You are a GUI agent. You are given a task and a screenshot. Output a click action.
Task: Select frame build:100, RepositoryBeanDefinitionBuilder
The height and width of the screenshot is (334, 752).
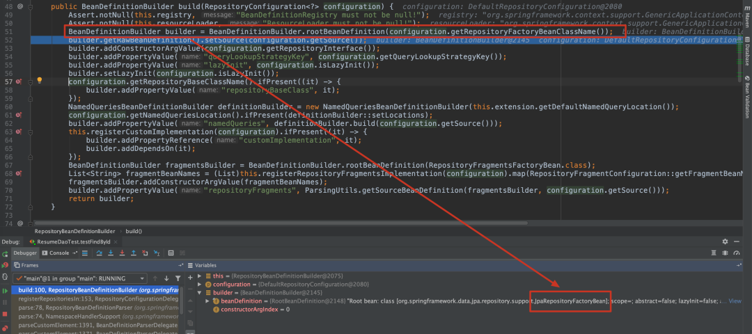click(x=95, y=290)
